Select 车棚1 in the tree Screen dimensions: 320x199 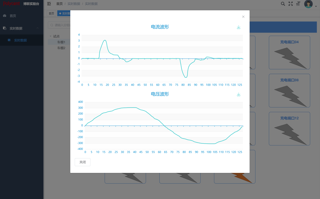[61, 42]
